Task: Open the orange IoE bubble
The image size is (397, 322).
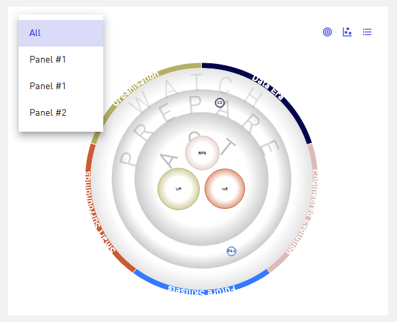Action: pos(224,189)
